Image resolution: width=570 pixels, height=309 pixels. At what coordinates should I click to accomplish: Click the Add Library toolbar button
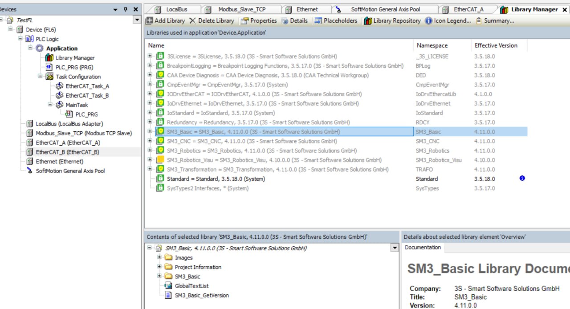(165, 20)
